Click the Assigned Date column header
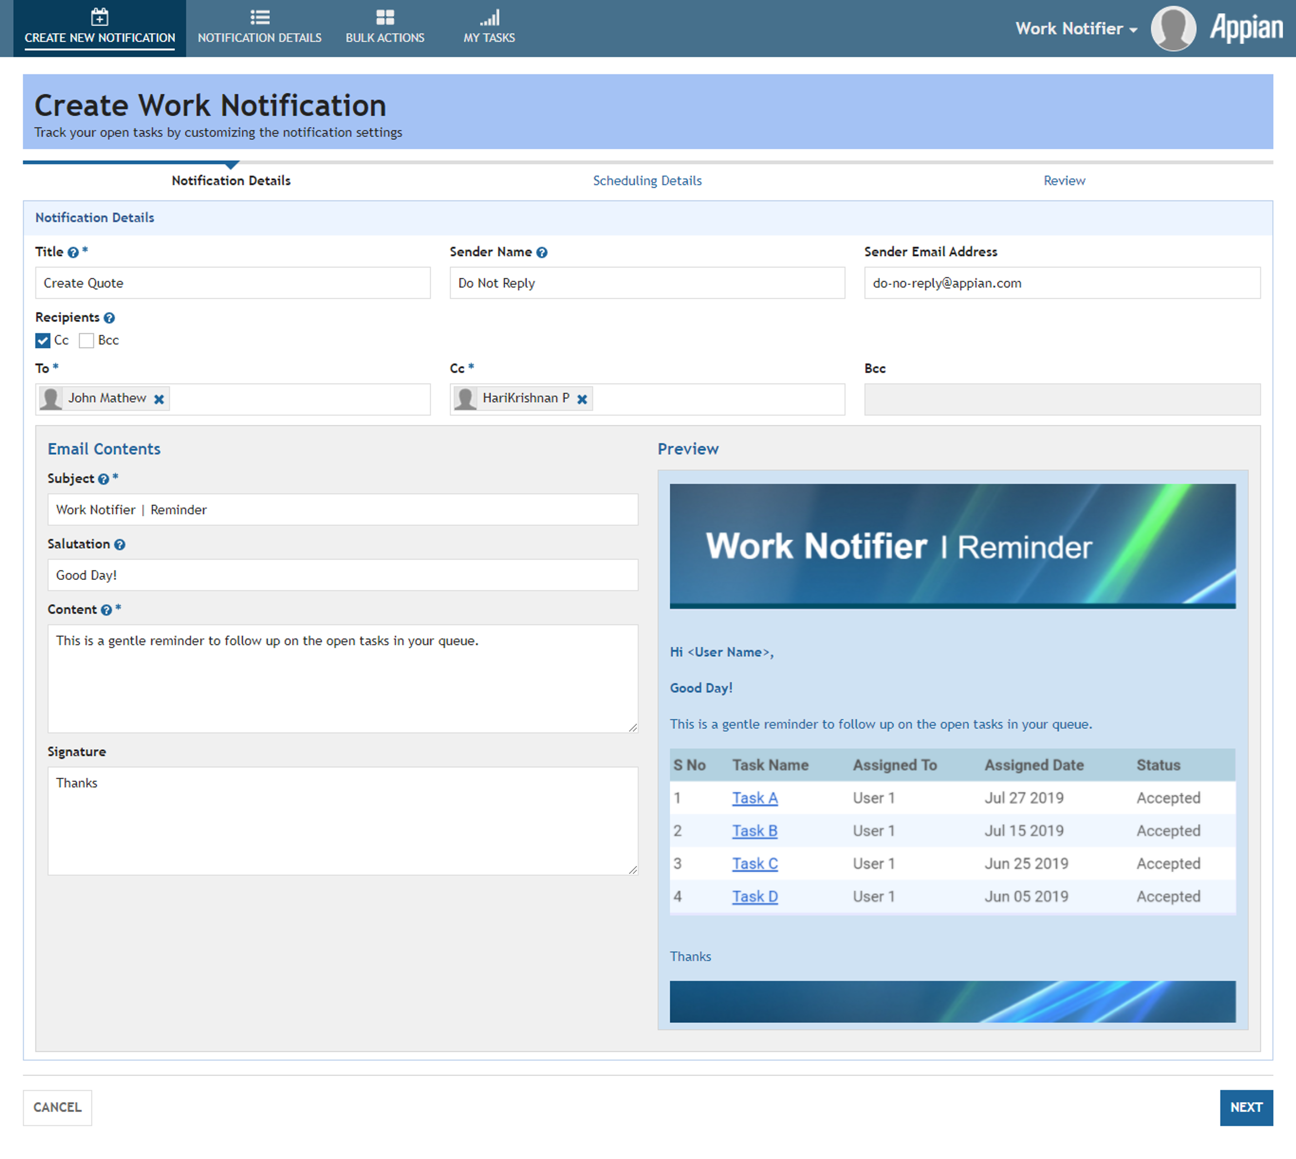Image resolution: width=1296 pixels, height=1159 pixels. [x=1034, y=766]
